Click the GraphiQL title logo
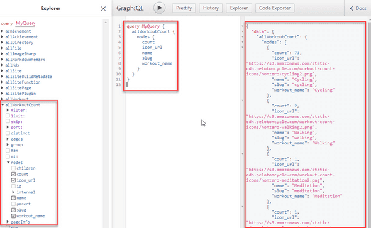This screenshot has height=228, width=371. click(130, 8)
